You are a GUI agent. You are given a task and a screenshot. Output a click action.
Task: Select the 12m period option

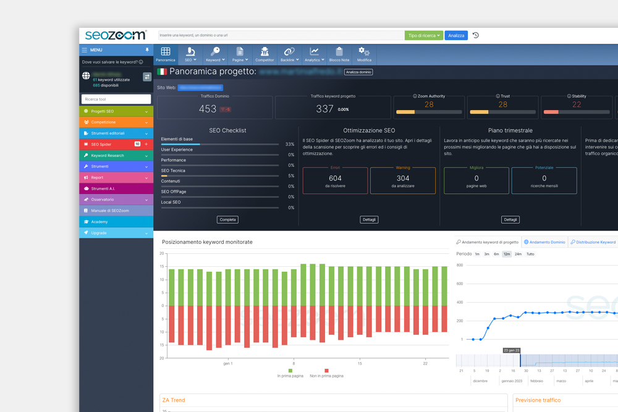point(507,254)
